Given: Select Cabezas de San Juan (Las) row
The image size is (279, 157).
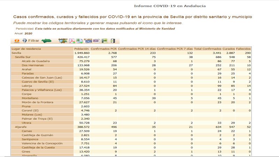Looking at the screenshot, I should 42,77.
